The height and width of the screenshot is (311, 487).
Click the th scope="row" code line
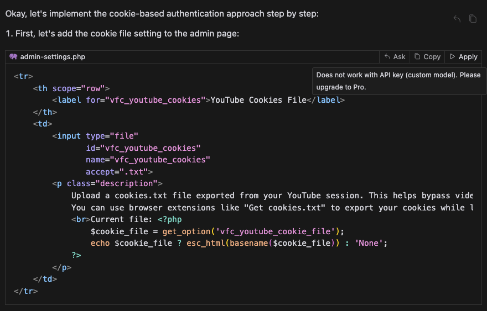[71, 88]
